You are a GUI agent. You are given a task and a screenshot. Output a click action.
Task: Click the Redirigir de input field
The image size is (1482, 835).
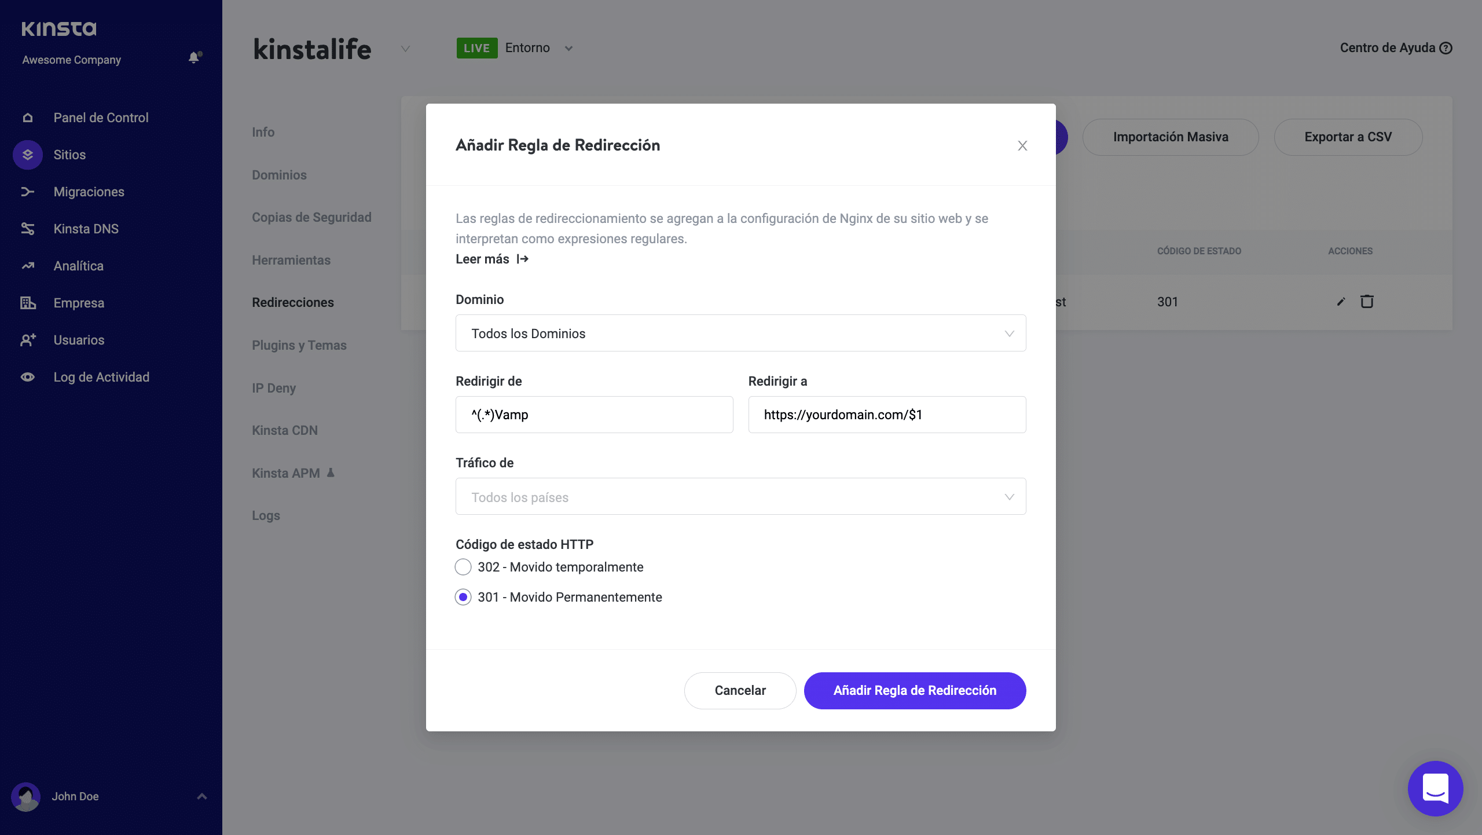[x=594, y=415]
